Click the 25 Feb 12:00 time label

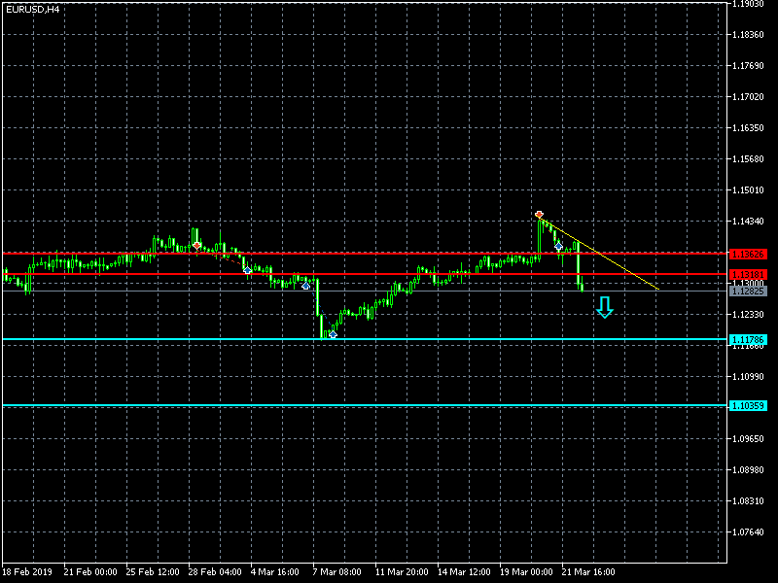[153, 572]
